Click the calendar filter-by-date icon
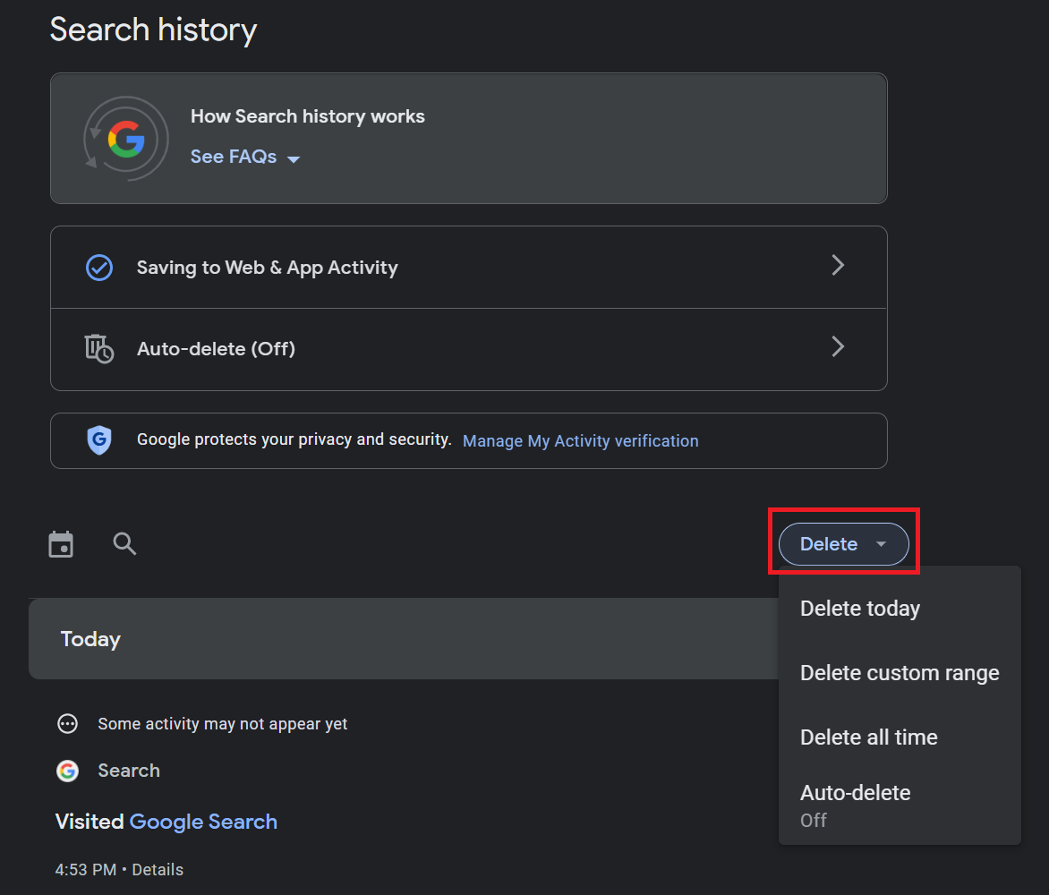This screenshot has height=895, width=1049. [x=61, y=544]
